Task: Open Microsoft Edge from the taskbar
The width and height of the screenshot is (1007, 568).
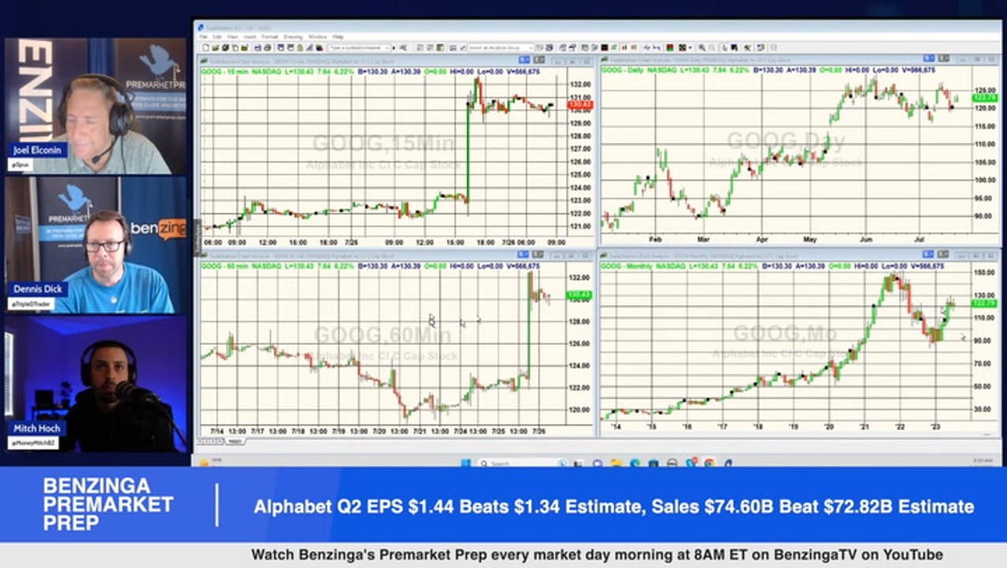Action: click(x=635, y=463)
